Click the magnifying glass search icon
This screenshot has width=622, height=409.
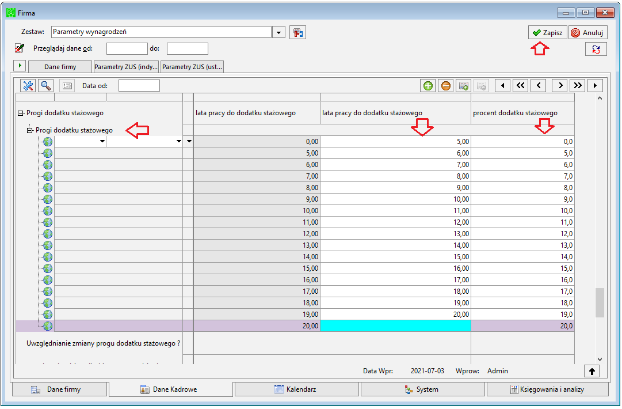click(46, 86)
